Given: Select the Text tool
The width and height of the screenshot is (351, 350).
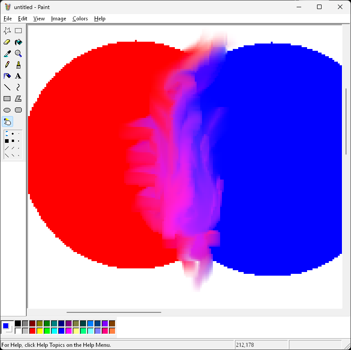Looking at the screenshot, I should tap(19, 76).
